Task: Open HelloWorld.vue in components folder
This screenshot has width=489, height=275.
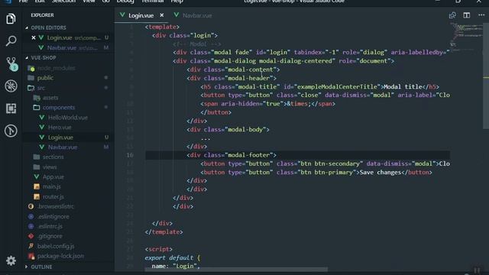Action: tap(68, 118)
